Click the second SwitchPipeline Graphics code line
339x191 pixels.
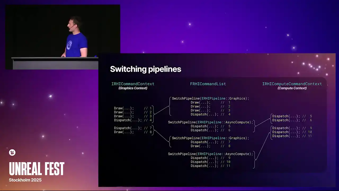[211, 138]
